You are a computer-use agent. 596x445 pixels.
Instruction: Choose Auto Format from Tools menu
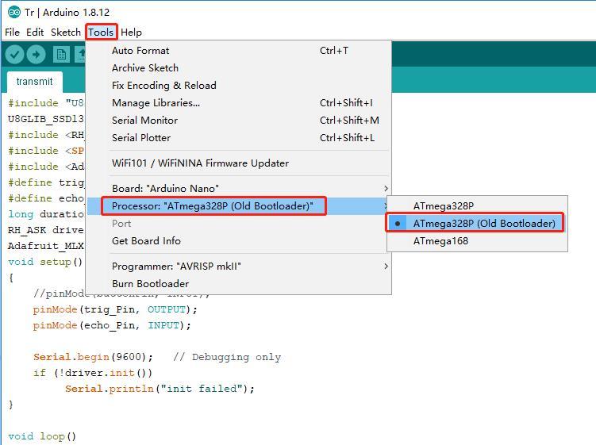[x=239, y=51]
